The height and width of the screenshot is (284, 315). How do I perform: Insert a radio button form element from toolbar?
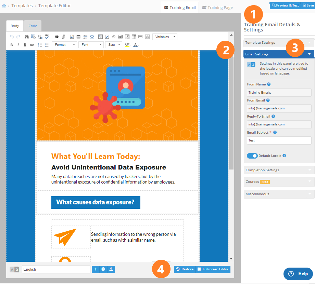pos(113,37)
